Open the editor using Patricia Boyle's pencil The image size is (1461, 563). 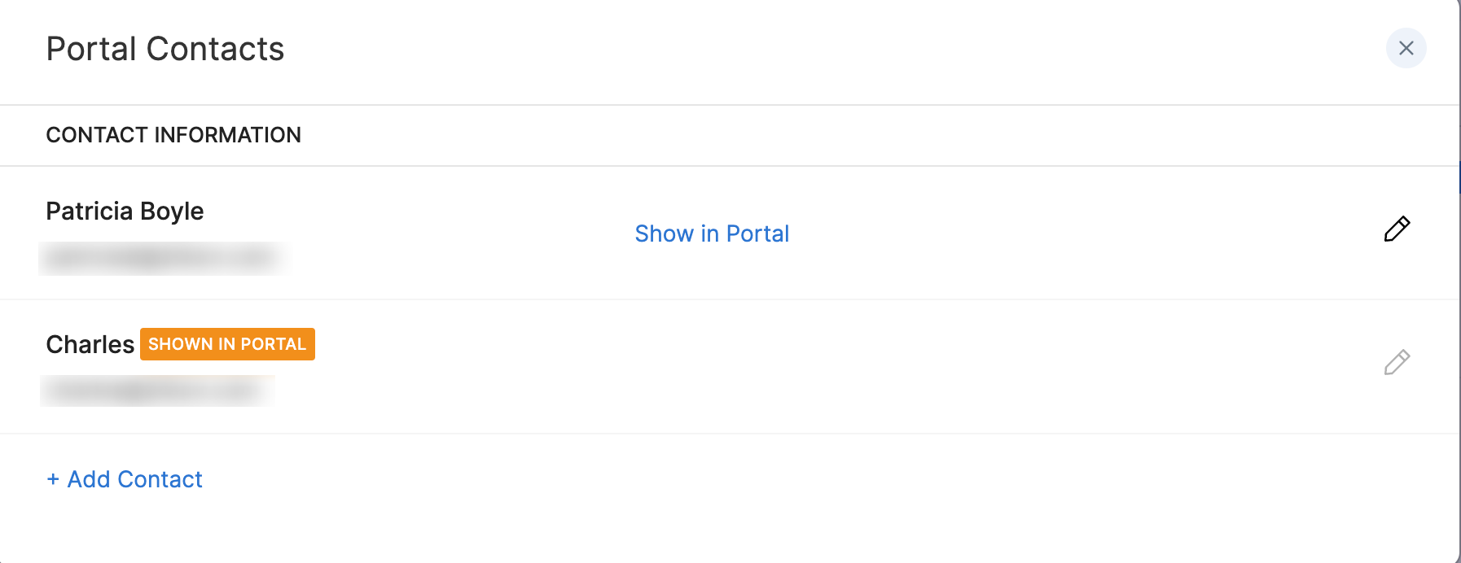1397,229
